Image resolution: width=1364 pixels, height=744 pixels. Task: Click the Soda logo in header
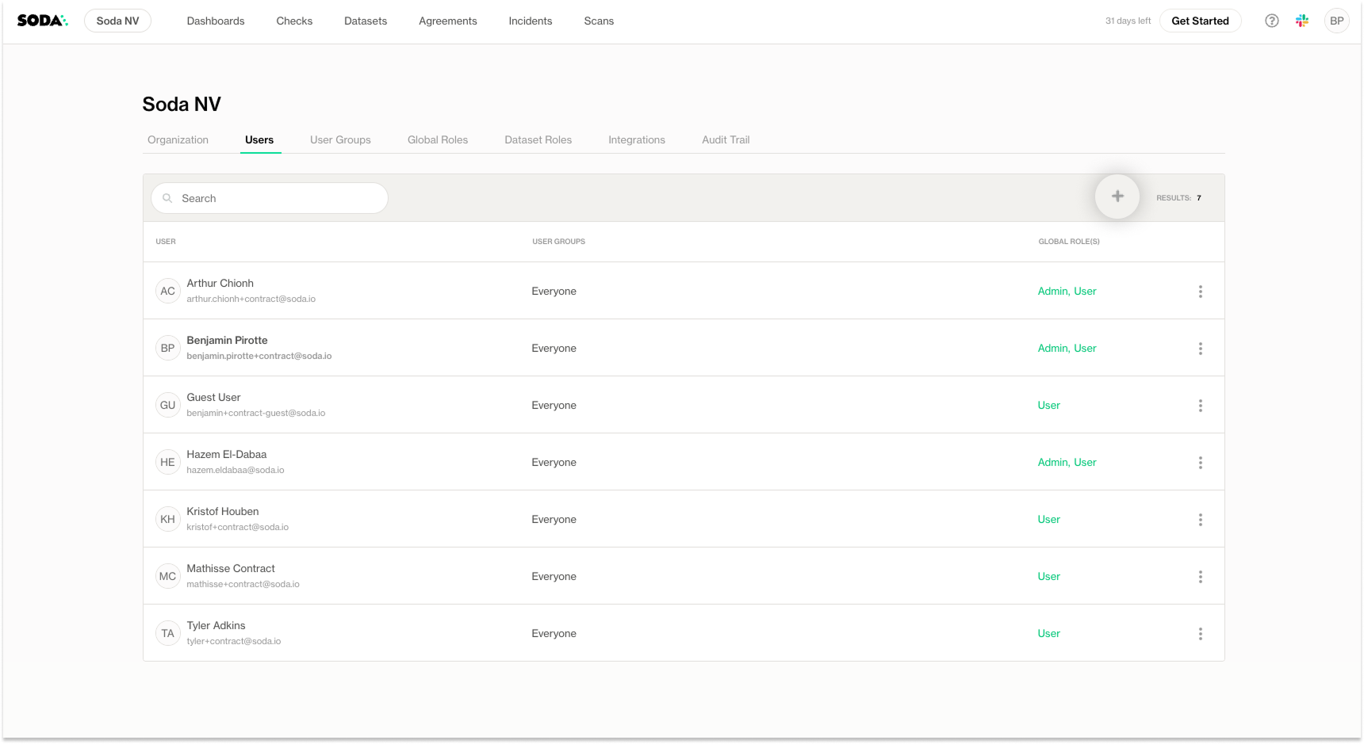click(42, 21)
